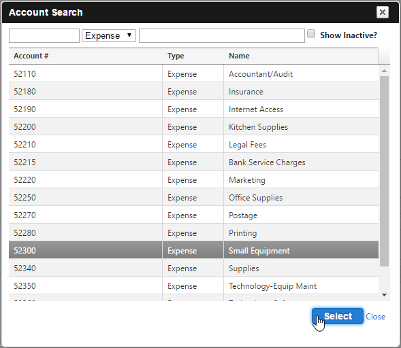Click the scrollbar down arrow

(x=384, y=295)
